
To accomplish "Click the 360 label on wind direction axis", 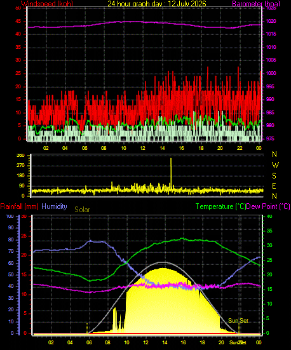I will 20,156.
